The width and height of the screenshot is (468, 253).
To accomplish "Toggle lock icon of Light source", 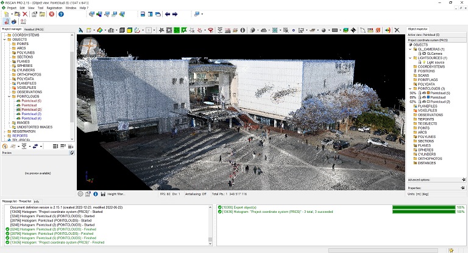I will coord(420,62).
